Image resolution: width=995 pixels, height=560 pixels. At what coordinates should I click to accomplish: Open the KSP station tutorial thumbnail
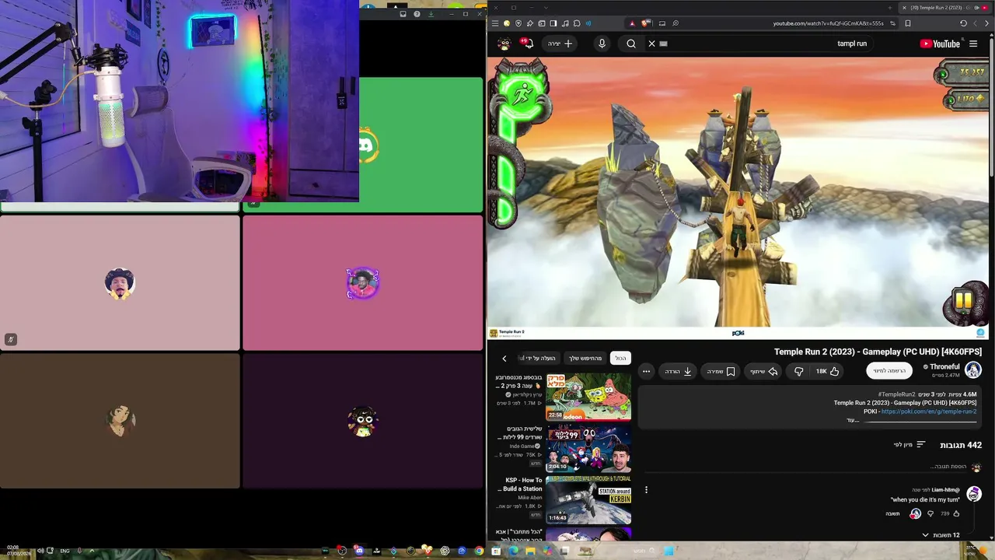[x=588, y=500]
